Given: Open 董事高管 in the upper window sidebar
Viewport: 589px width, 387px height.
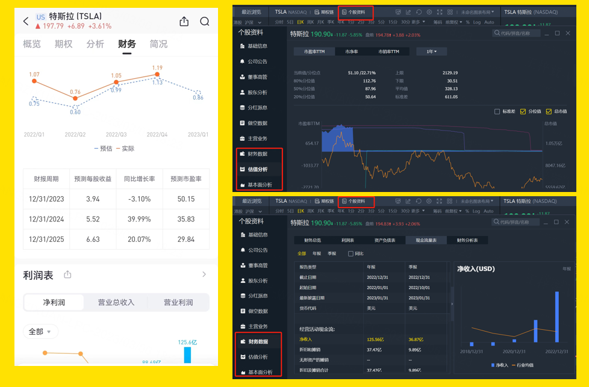Looking at the screenshot, I should pyautogui.click(x=254, y=77).
